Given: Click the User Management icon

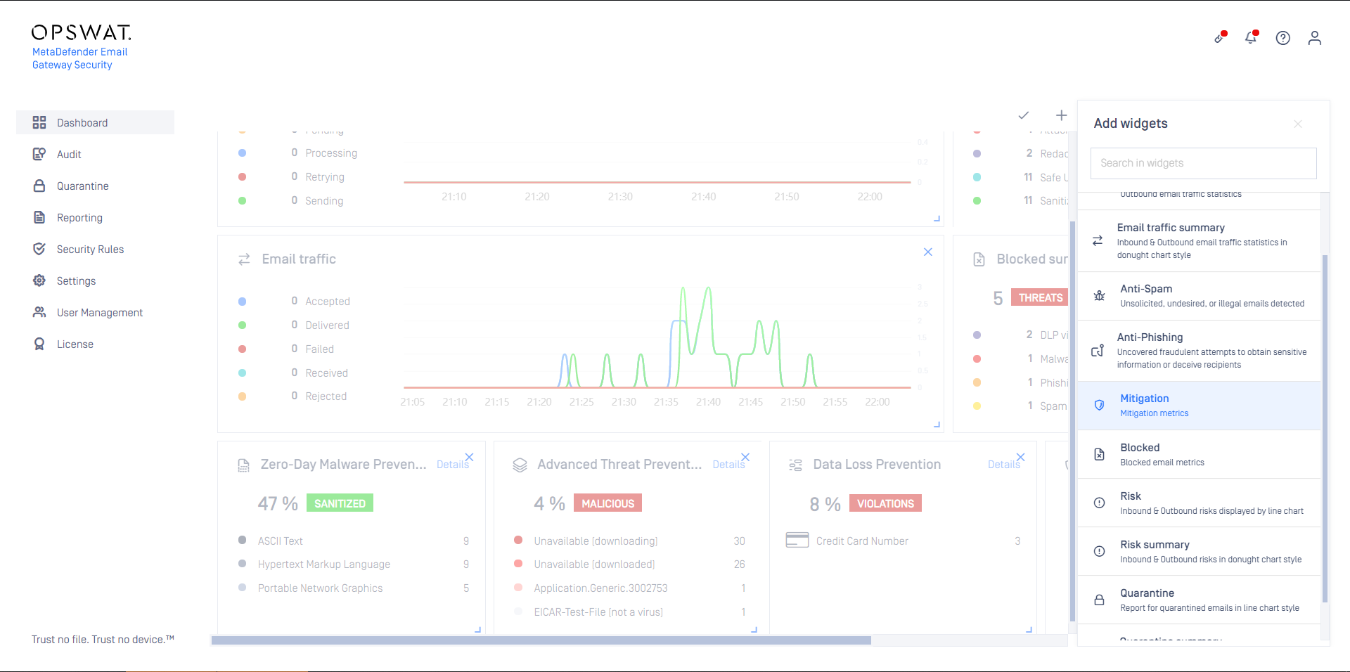Looking at the screenshot, I should [39, 312].
